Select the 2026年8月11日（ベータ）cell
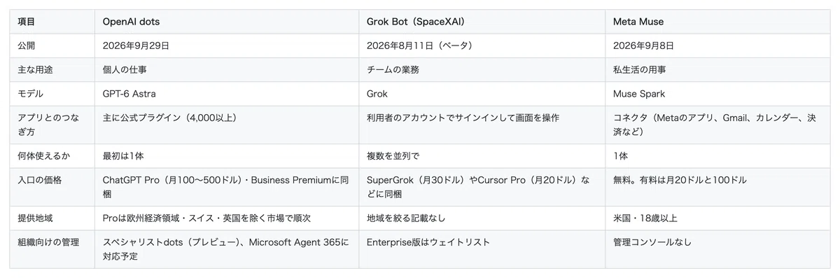 (x=482, y=46)
